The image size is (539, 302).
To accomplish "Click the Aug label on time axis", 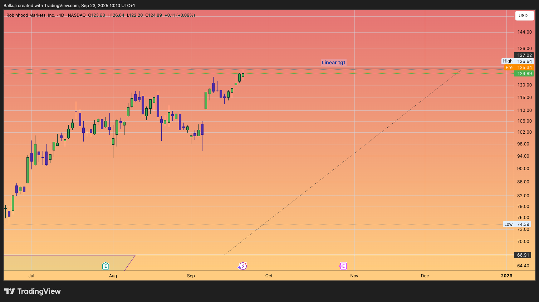I will coord(113,276).
